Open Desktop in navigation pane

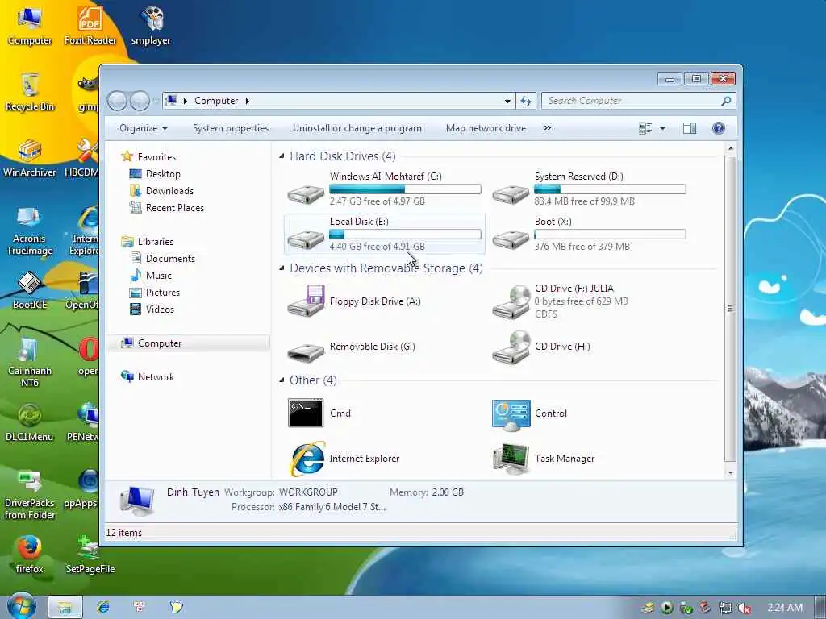point(155,174)
